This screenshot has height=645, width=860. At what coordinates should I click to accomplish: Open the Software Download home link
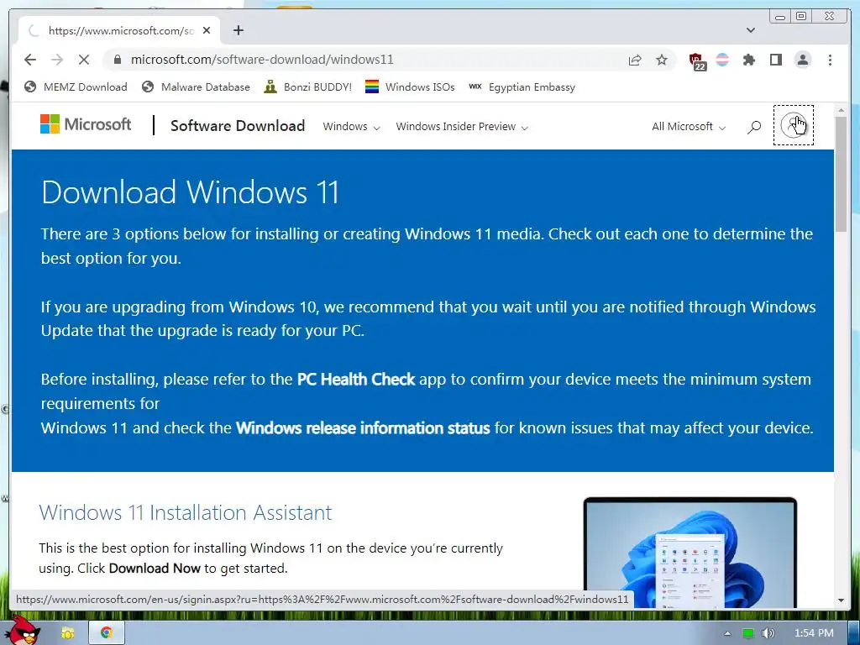point(238,126)
